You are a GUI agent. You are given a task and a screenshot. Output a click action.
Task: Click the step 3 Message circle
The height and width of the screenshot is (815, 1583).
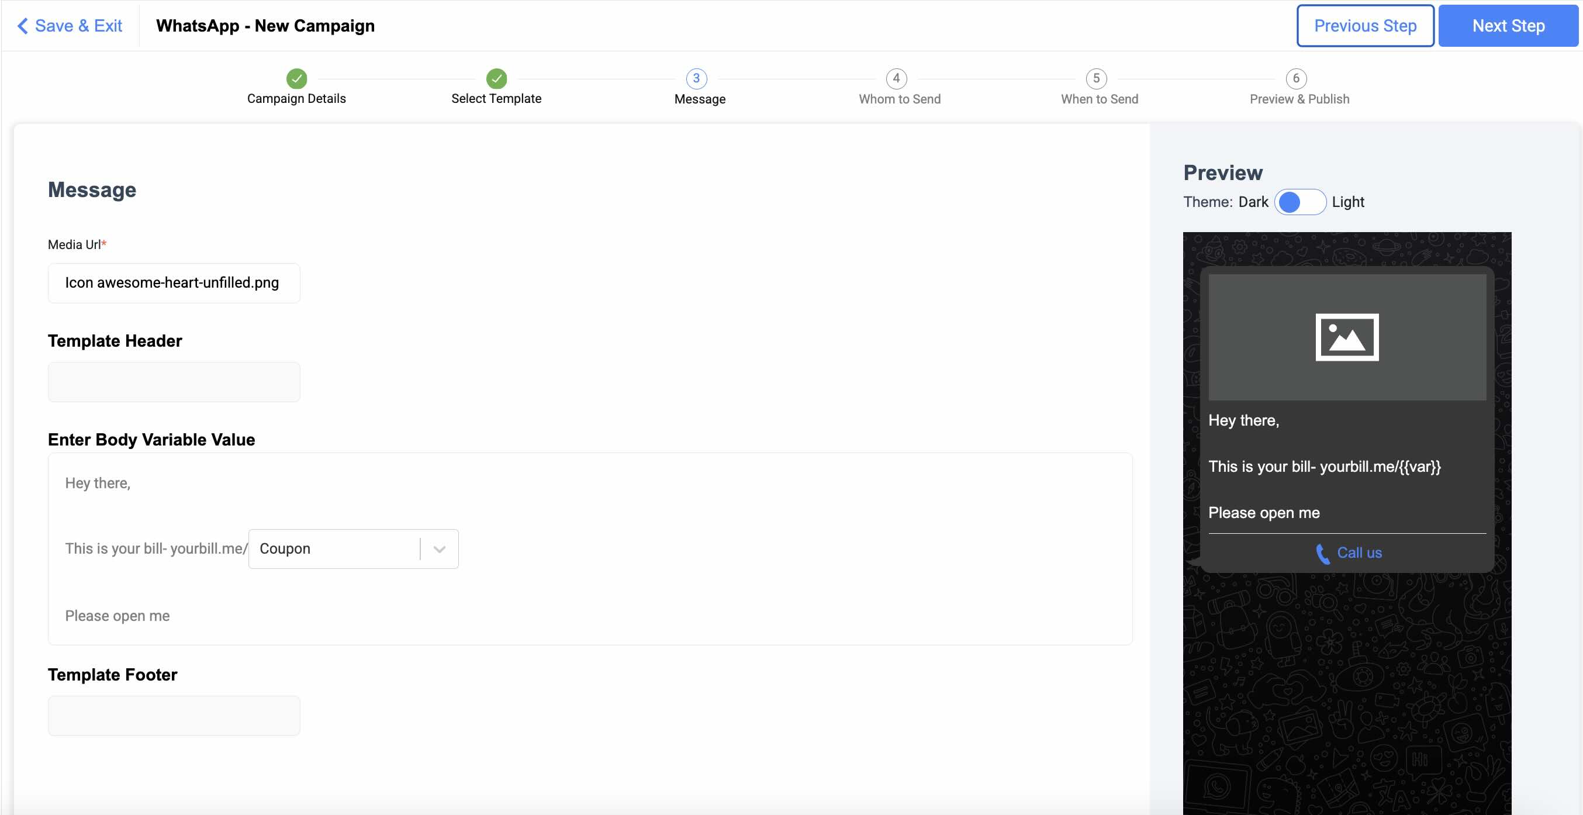(696, 79)
